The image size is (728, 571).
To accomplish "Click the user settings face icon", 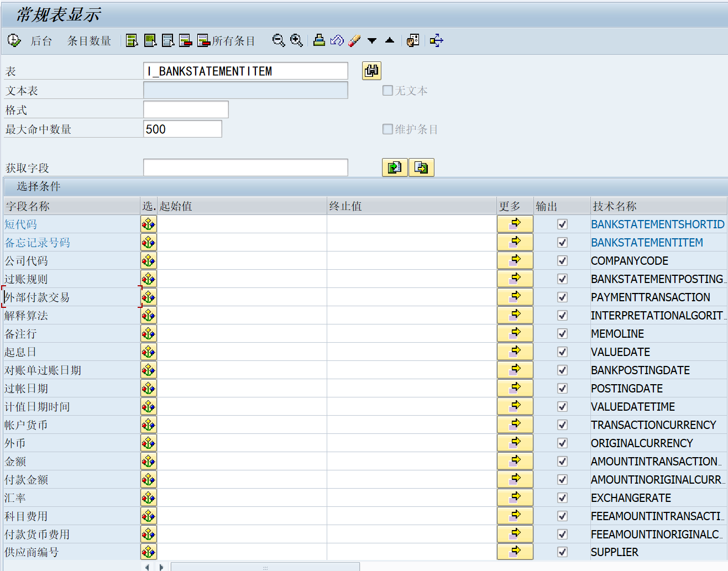I will tap(413, 40).
